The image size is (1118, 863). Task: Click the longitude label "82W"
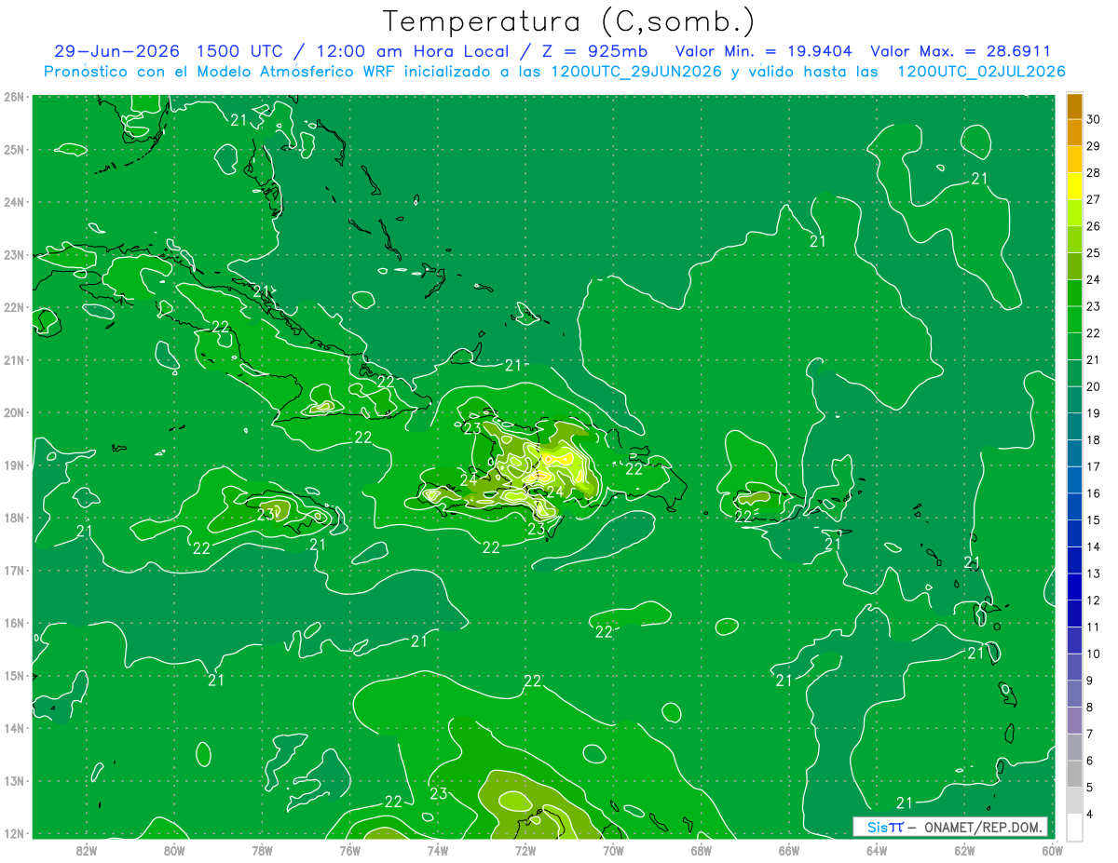coord(87,850)
